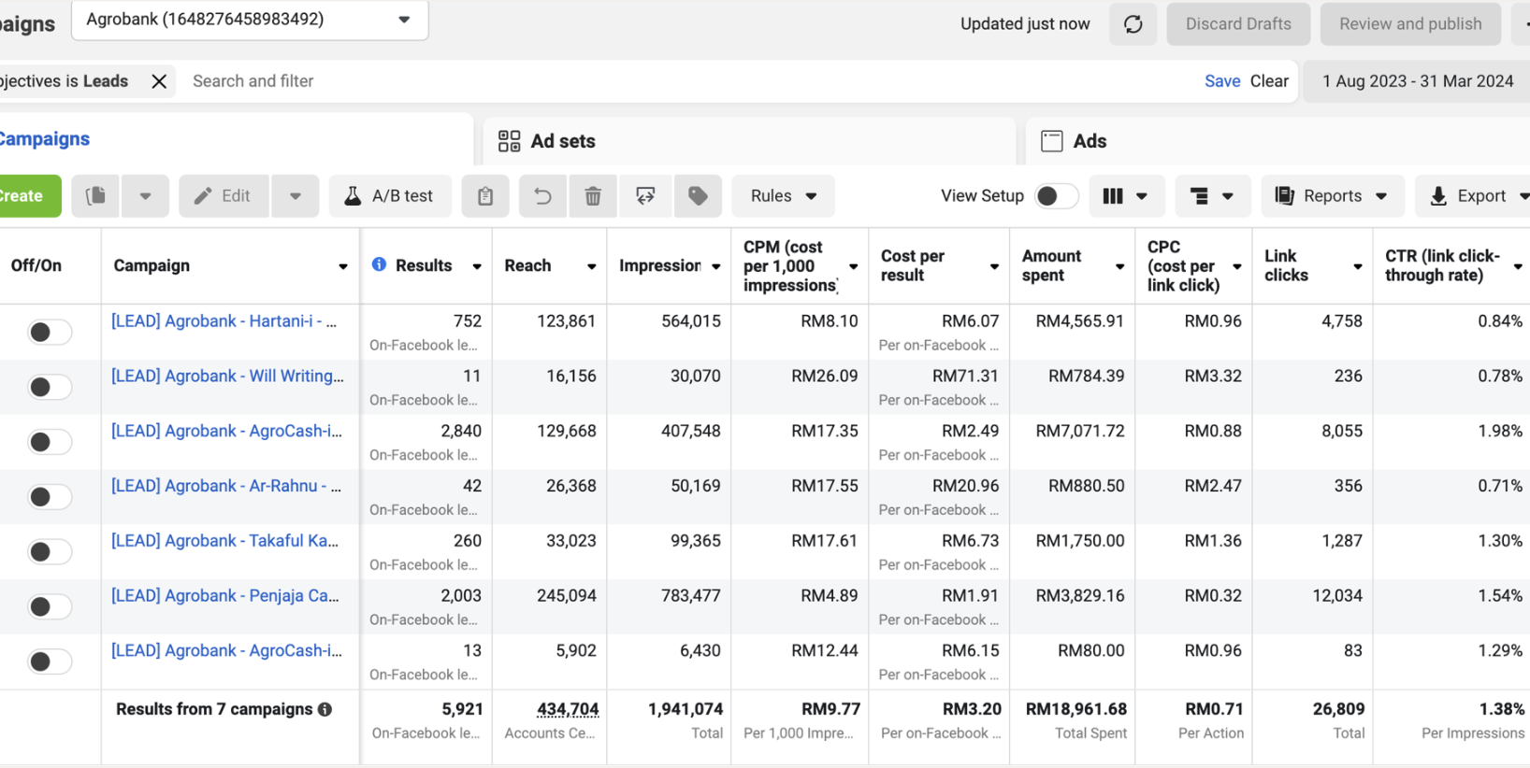Toggle on Agrobank Hartani-i campaign
The width and height of the screenshot is (1530, 768).
pyautogui.click(x=50, y=332)
